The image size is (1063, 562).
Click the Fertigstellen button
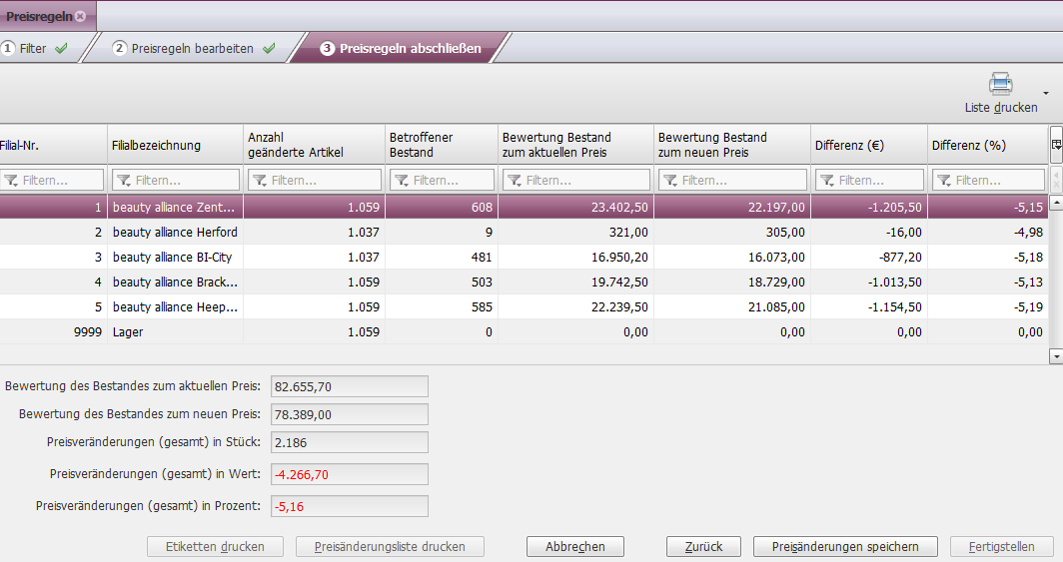pyautogui.click(x=1001, y=546)
